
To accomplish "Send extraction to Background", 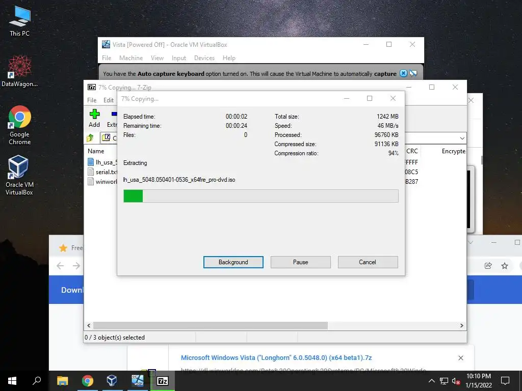I will (x=233, y=262).
